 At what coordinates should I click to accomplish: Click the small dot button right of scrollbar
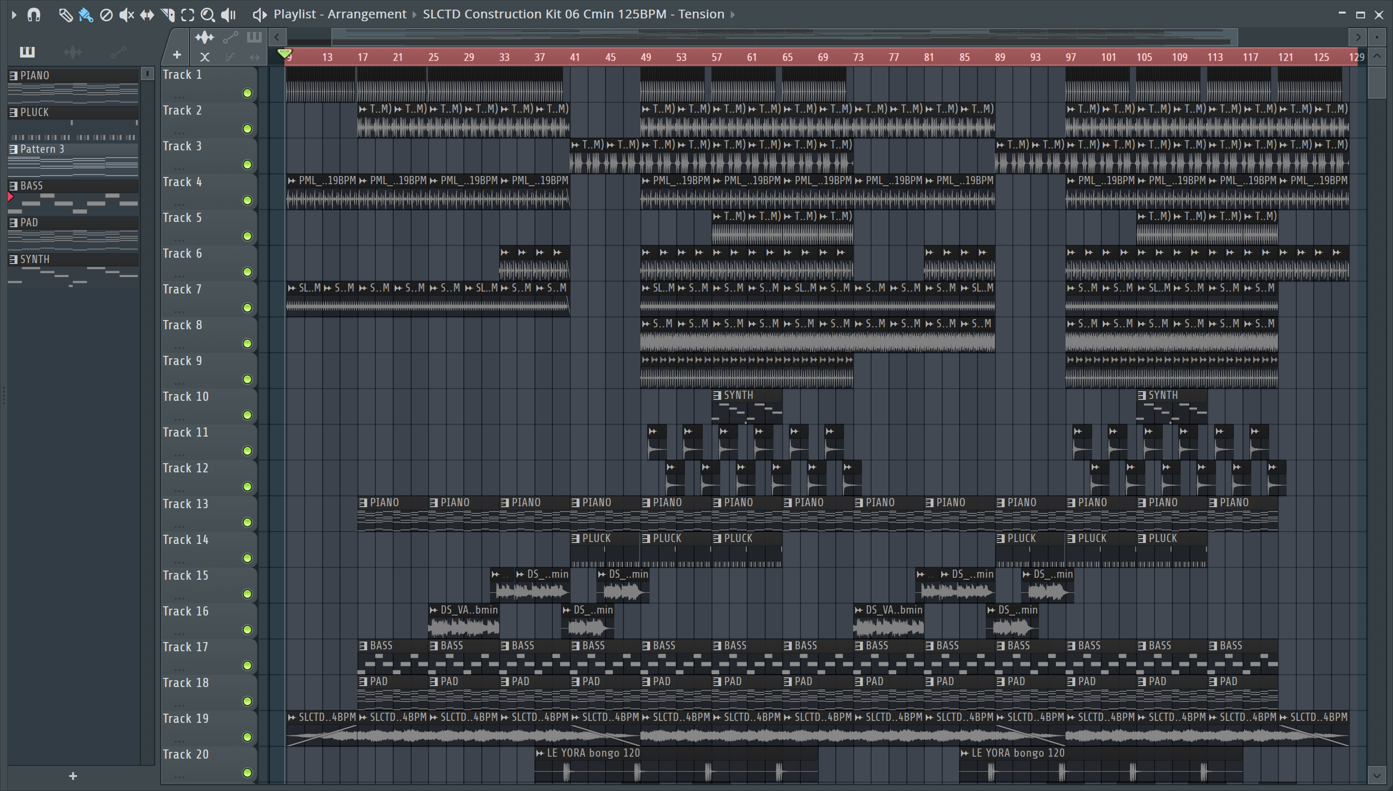(x=1377, y=37)
